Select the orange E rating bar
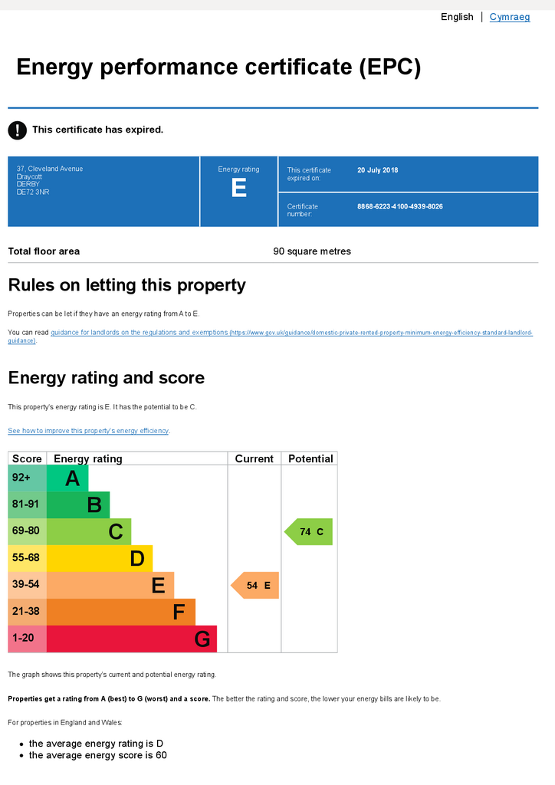 [110, 585]
